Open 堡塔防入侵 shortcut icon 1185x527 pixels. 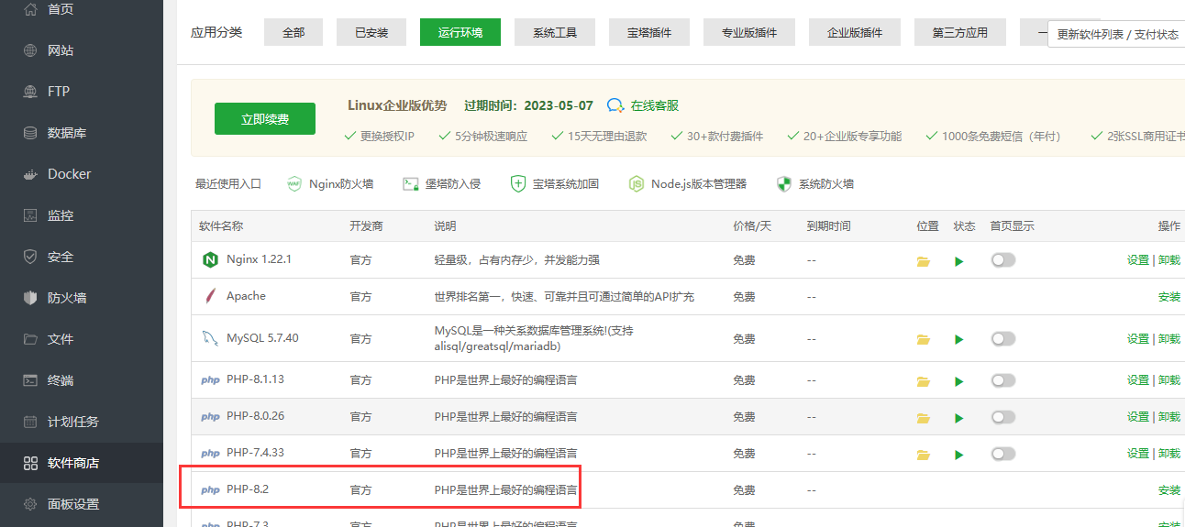pos(411,183)
